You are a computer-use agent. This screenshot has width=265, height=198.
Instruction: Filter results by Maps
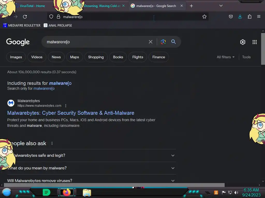coord(75,57)
